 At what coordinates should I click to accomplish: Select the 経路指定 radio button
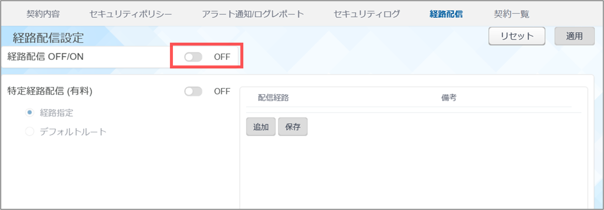tap(30, 113)
